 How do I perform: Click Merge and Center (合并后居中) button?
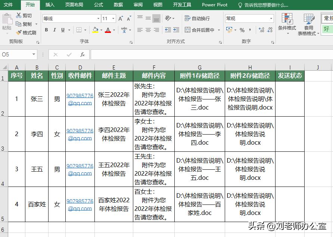click(199, 30)
